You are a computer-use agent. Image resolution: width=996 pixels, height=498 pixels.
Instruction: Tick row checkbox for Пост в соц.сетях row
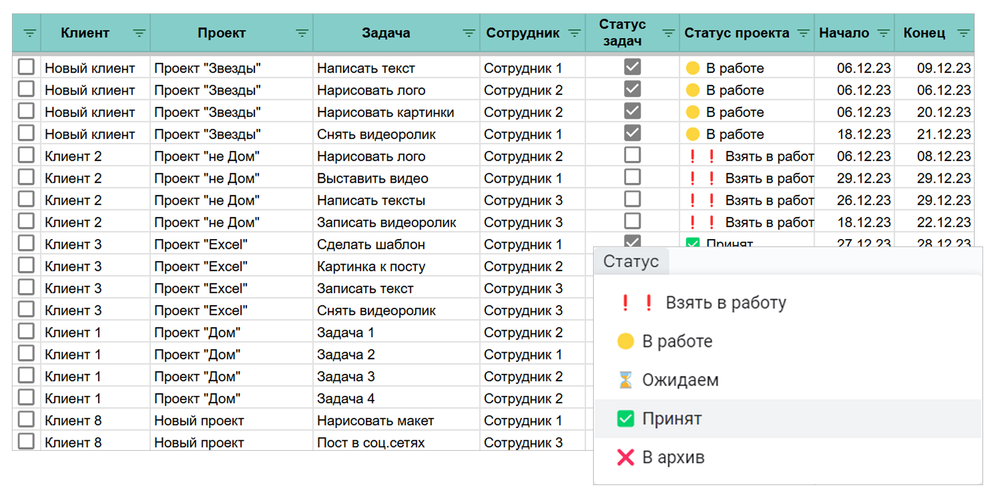[x=26, y=441]
